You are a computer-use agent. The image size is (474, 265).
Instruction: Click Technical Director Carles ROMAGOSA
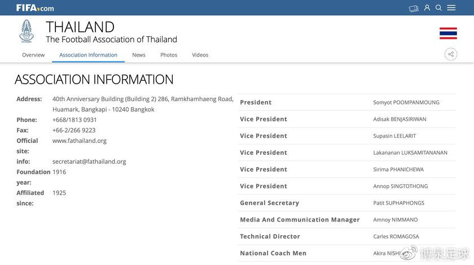(x=396, y=237)
